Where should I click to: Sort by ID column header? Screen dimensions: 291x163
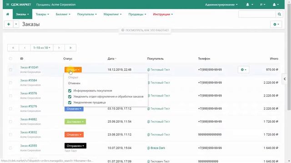pos(22,58)
